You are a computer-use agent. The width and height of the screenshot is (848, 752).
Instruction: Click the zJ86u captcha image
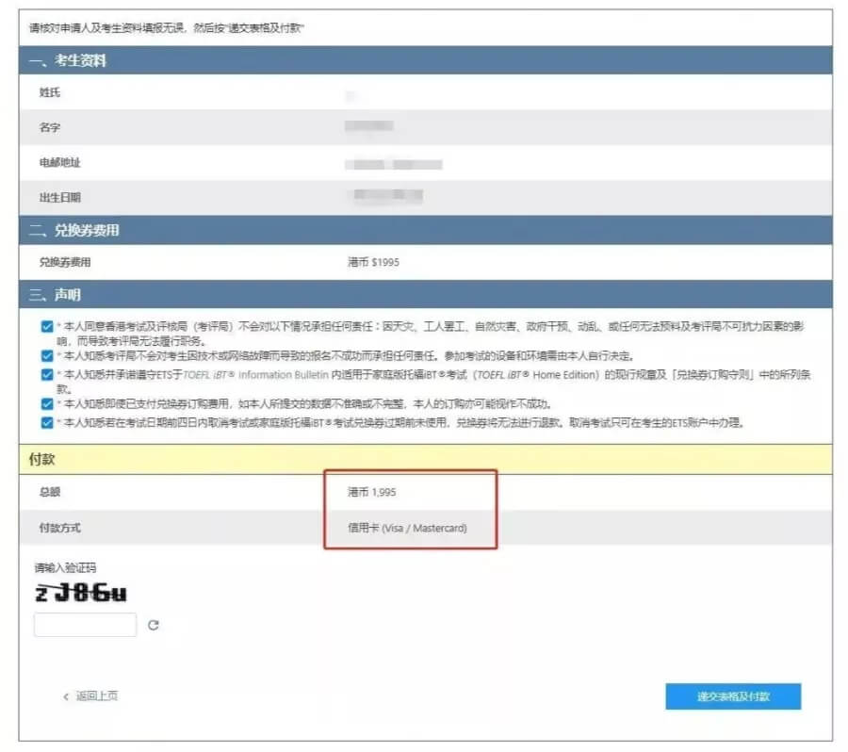tap(81, 593)
